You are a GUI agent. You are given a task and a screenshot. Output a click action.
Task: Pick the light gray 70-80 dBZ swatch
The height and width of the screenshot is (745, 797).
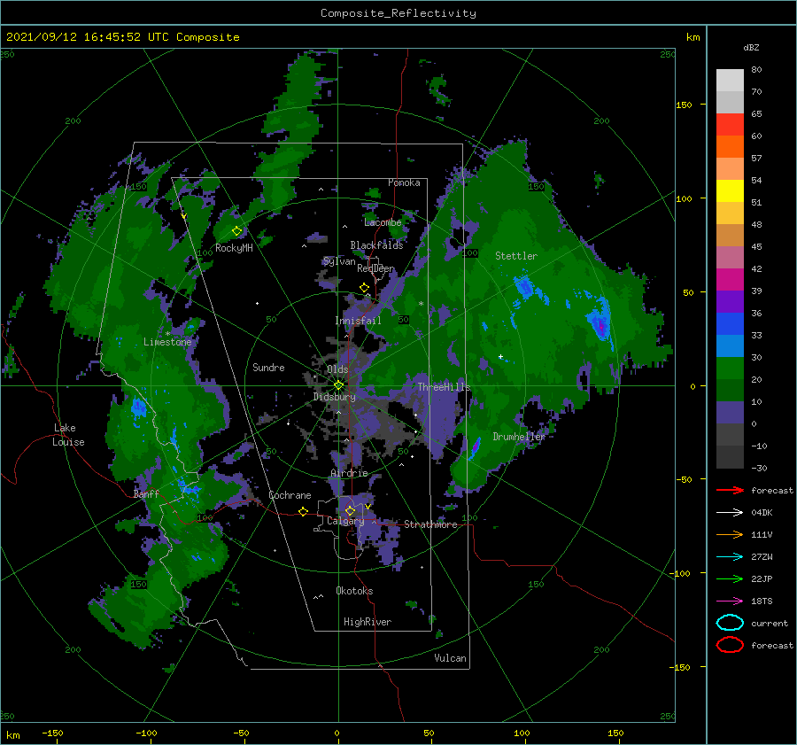pyautogui.click(x=730, y=81)
